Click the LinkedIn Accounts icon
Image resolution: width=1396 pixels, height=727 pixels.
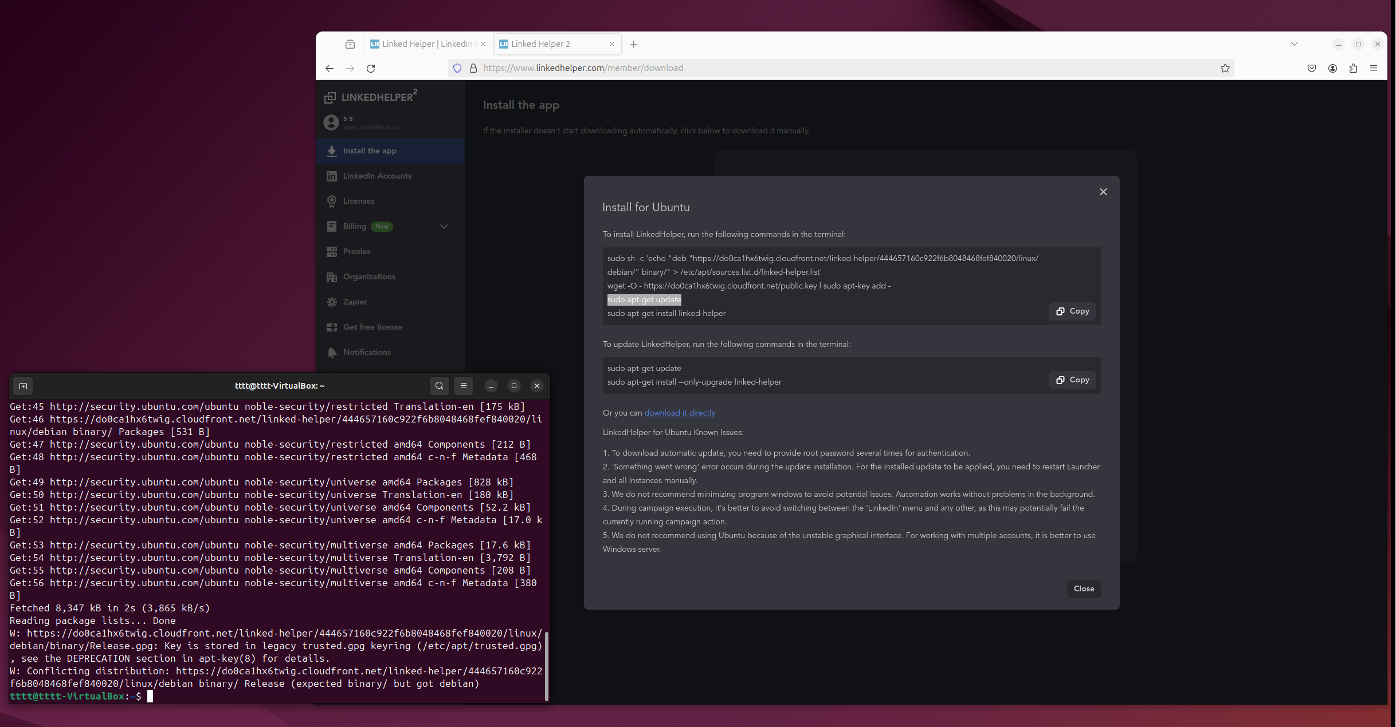(x=332, y=176)
